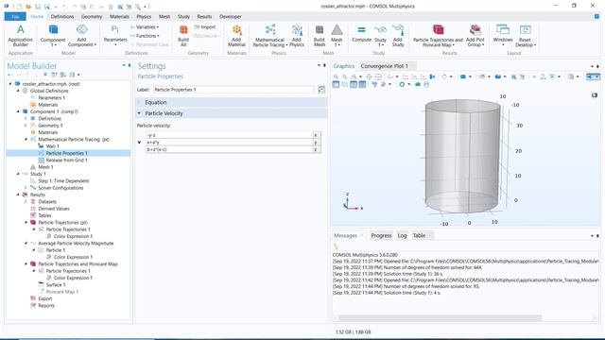This screenshot has width=605, height=340.
Task: Select the Reports tree node
Action: (x=46, y=306)
